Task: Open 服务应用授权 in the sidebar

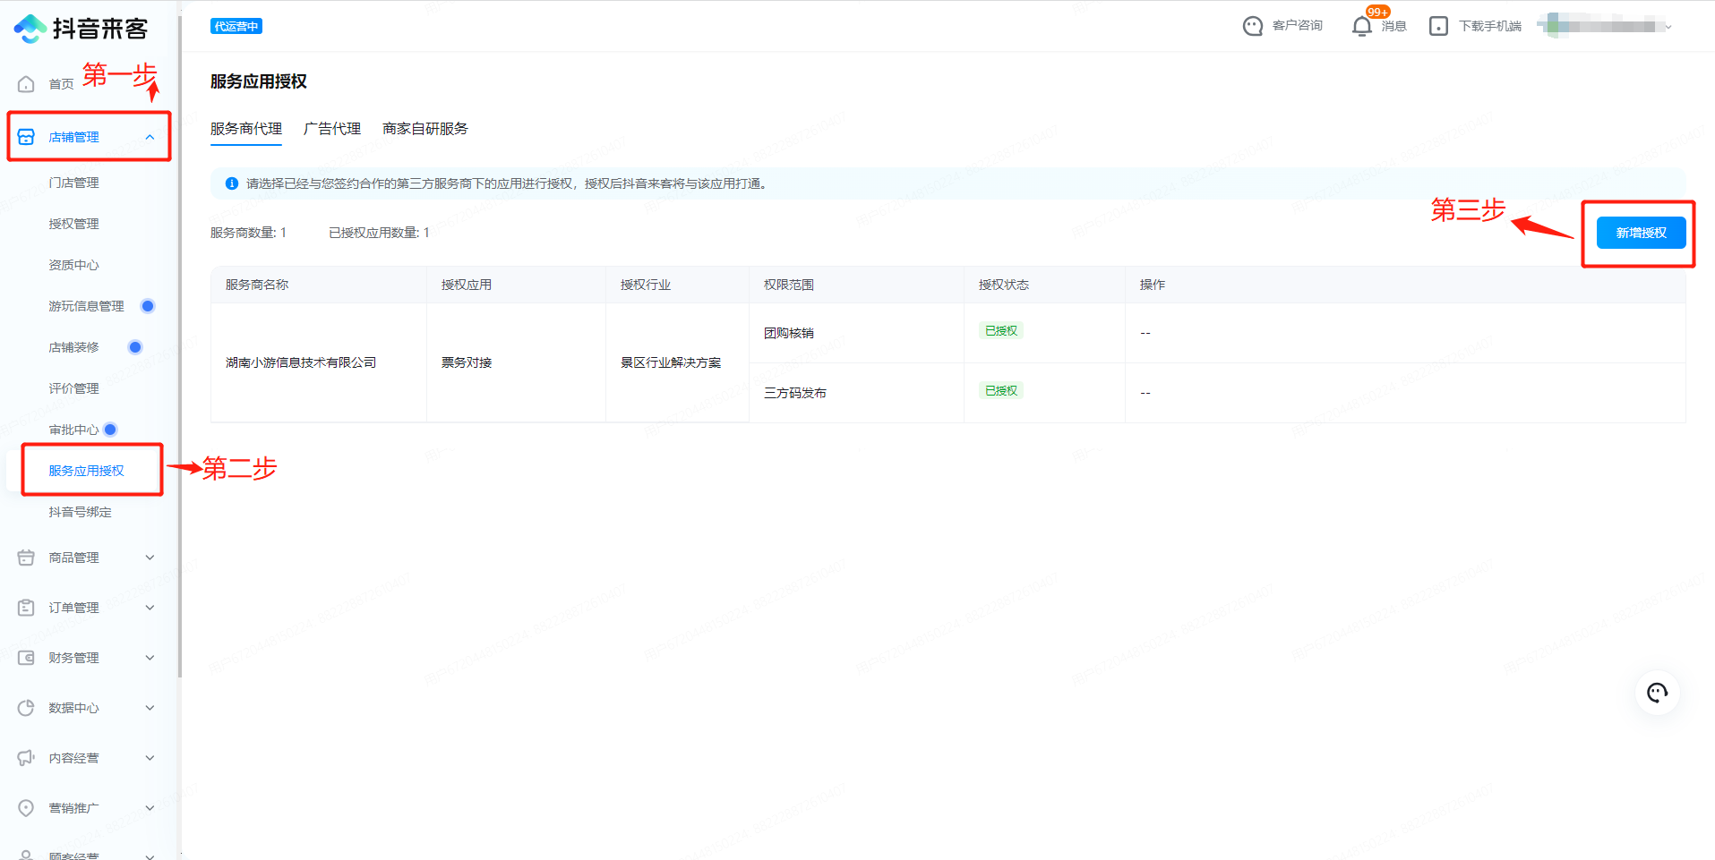Action: click(x=86, y=471)
